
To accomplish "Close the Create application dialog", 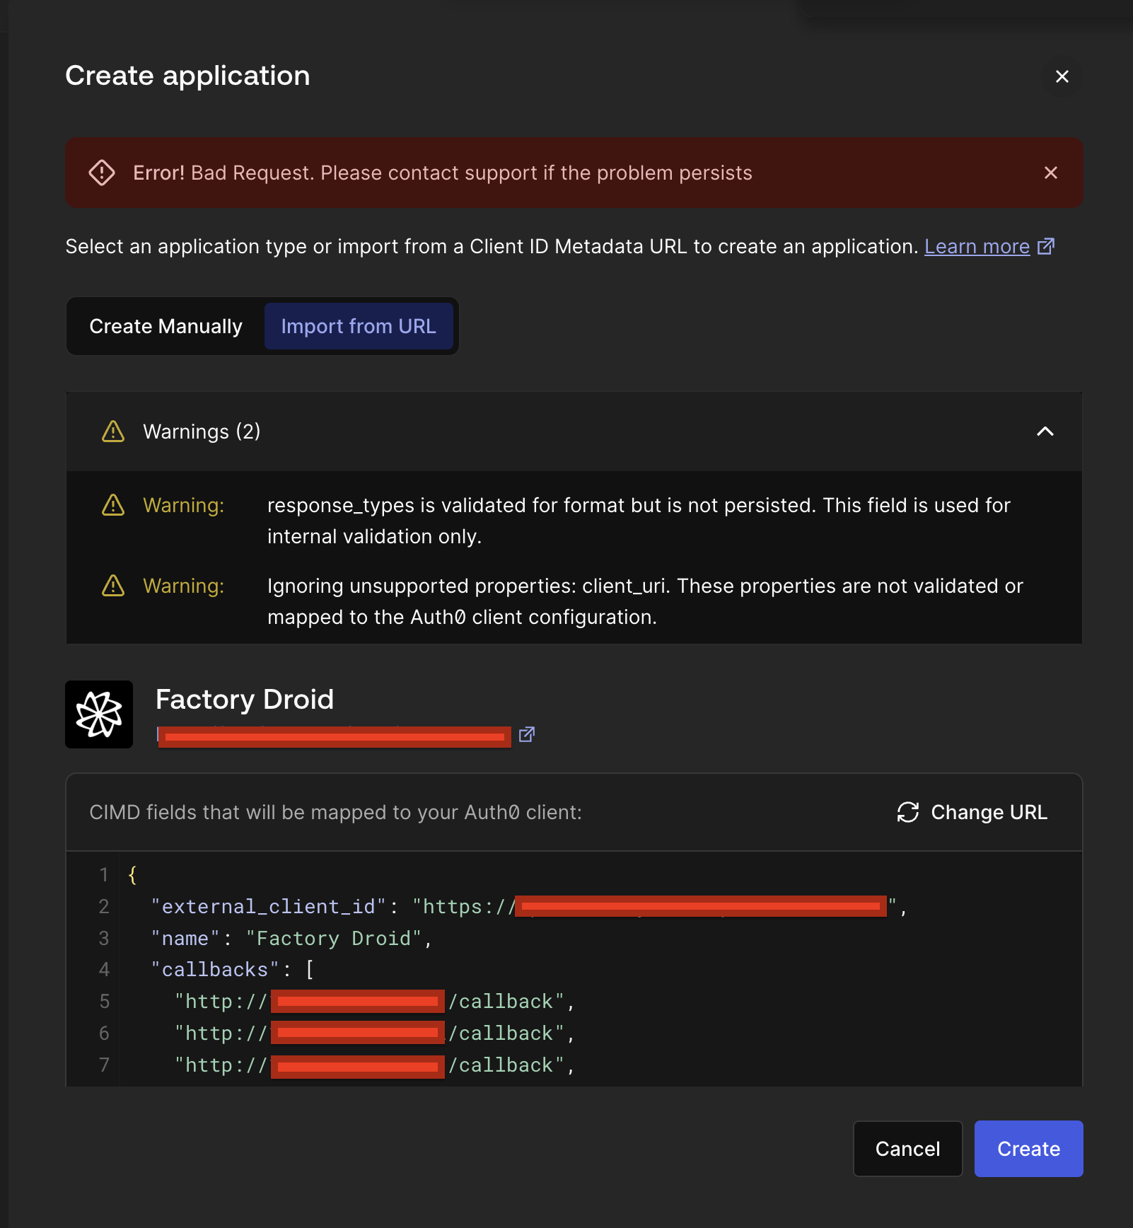I will click(x=1062, y=76).
